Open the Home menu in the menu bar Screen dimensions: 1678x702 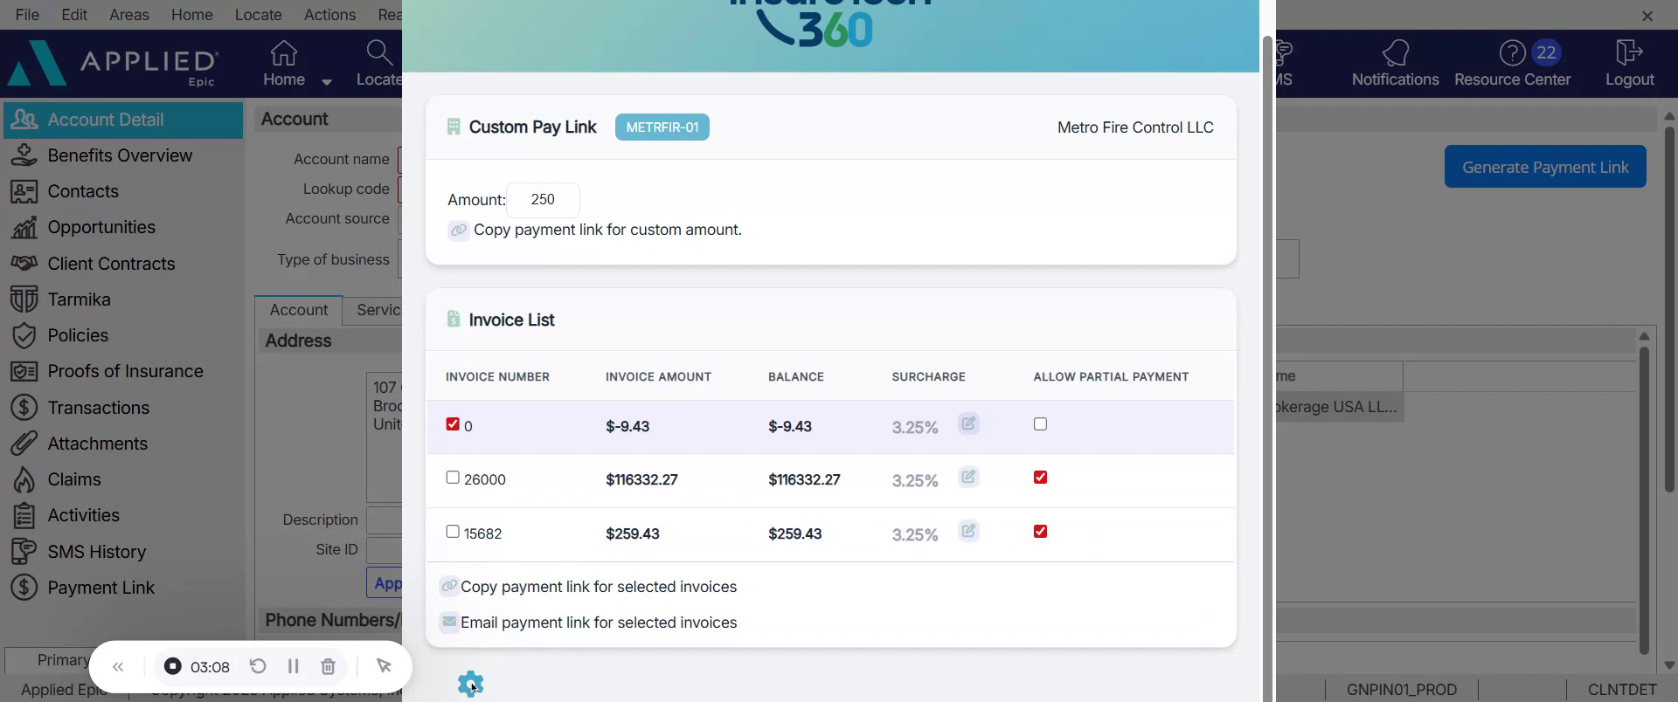coord(192,15)
